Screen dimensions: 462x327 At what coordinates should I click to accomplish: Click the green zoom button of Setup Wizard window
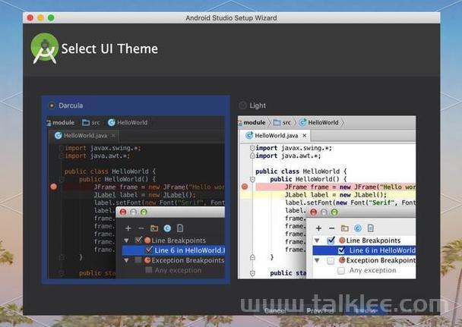coord(51,17)
